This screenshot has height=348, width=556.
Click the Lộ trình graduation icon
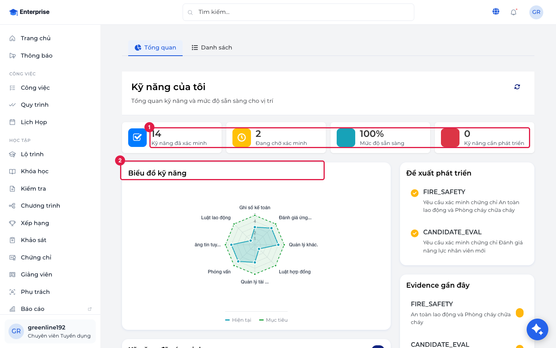(12, 154)
